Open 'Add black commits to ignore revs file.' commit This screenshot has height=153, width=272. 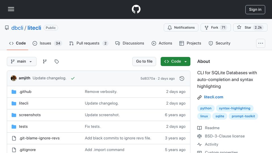coord(118,138)
